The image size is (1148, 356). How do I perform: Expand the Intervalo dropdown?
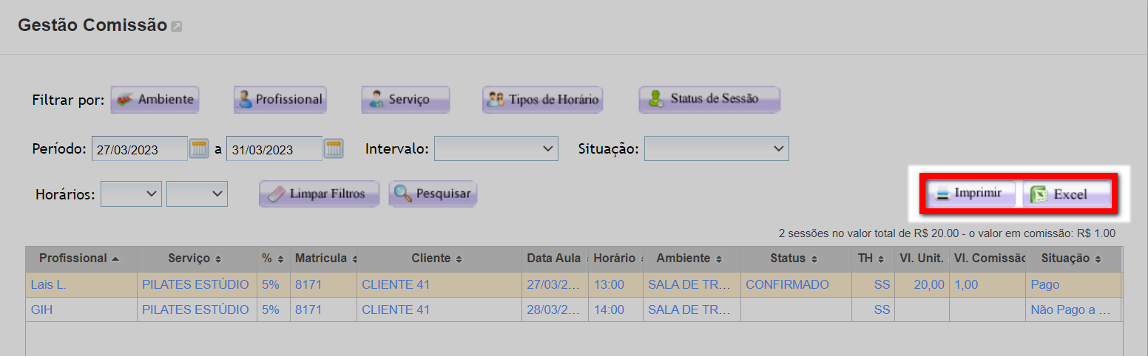click(x=496, y=148)
